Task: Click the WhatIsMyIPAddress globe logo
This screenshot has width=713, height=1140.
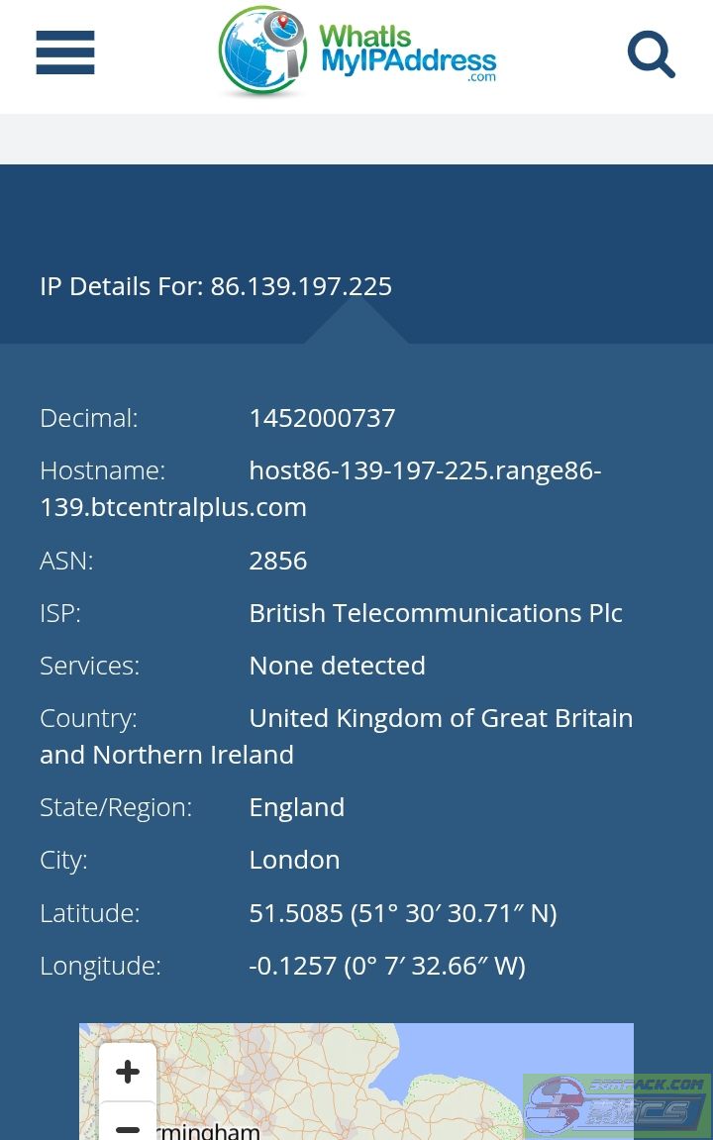Action: pyautogui.click(x=262, y=52)
